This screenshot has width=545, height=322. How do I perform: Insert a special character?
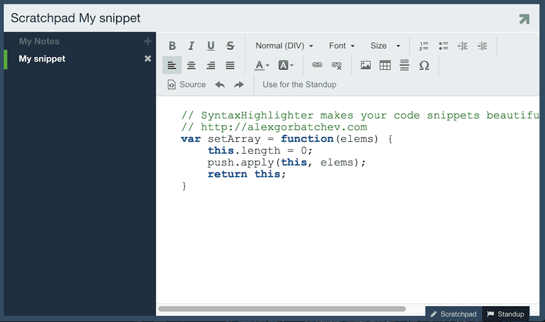pyautogui.click(x=424, y=65)
